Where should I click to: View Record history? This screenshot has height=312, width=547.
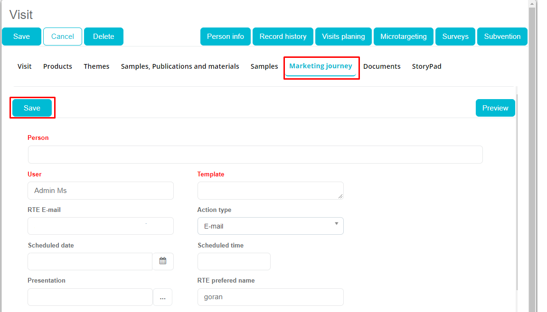tap(283, 37)
